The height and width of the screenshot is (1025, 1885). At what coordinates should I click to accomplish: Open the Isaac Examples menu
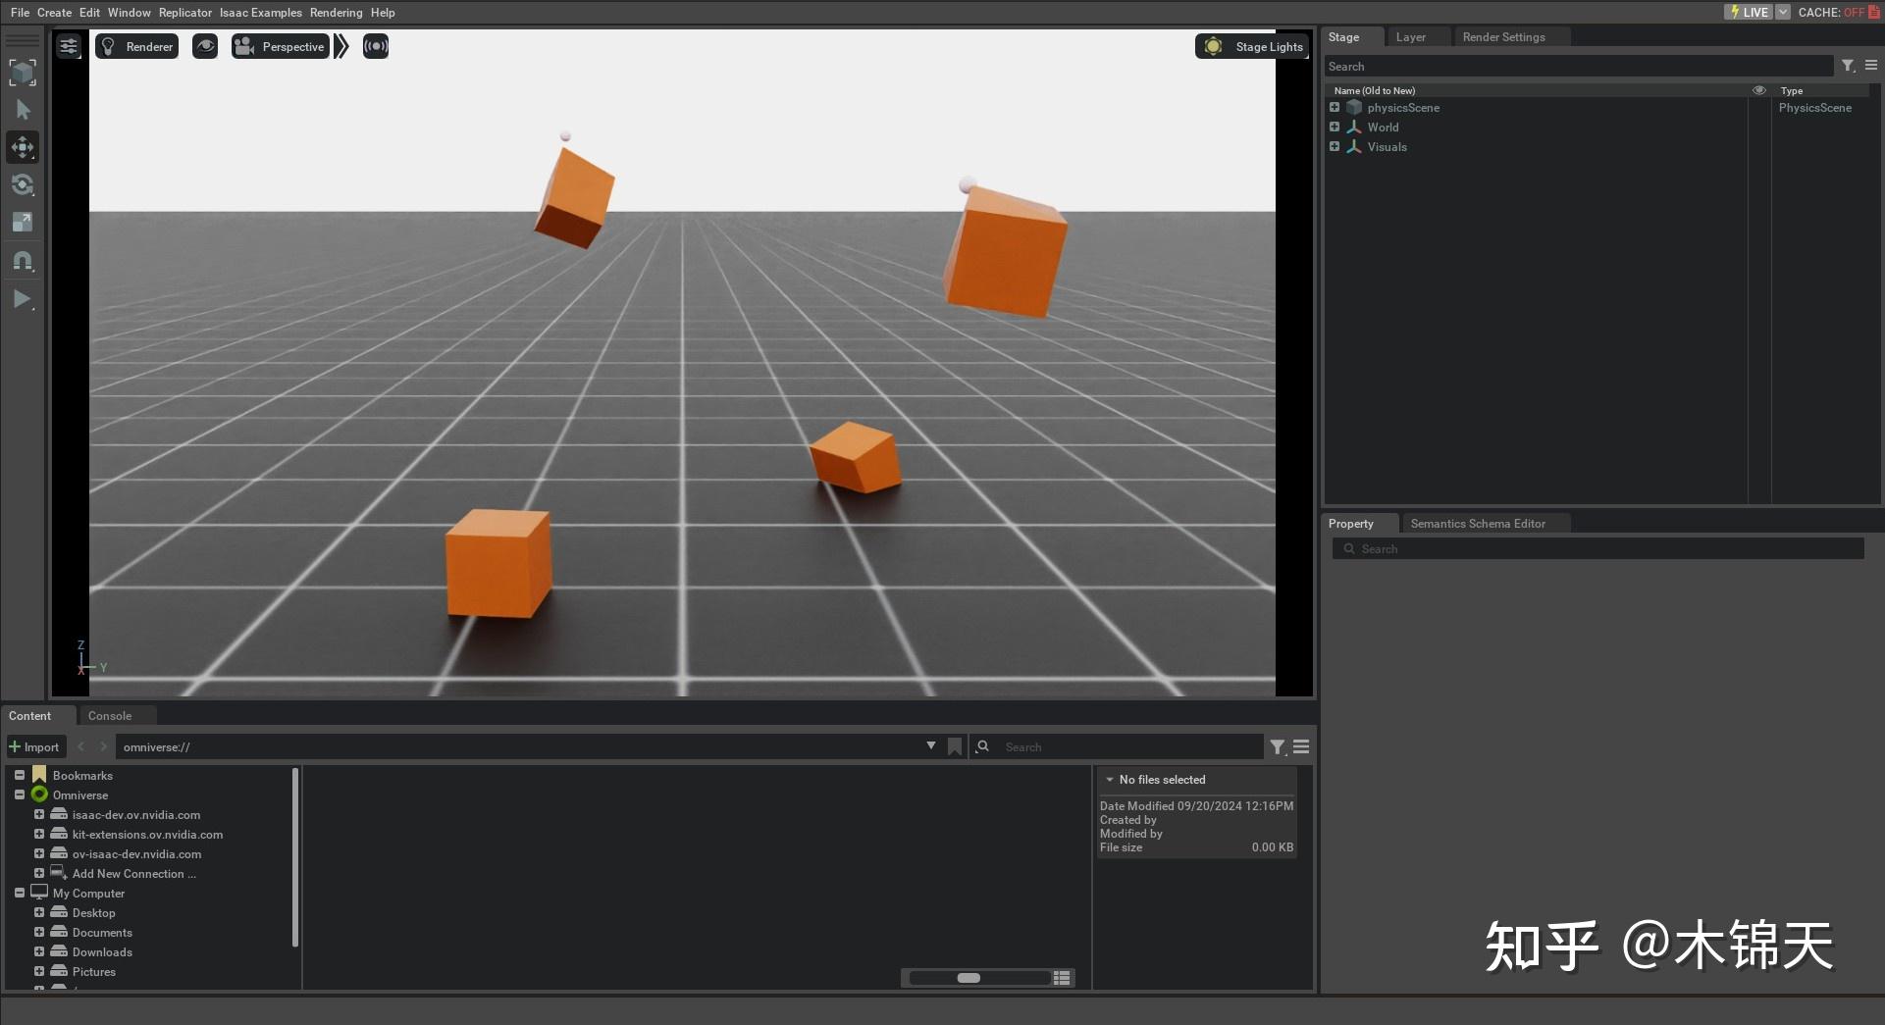click(x=260, y=12)
